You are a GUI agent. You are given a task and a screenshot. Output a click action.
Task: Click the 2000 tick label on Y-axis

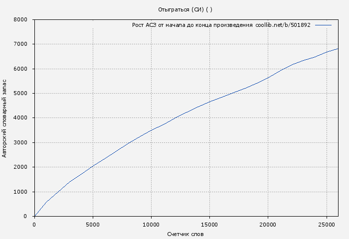coord(20,167)
